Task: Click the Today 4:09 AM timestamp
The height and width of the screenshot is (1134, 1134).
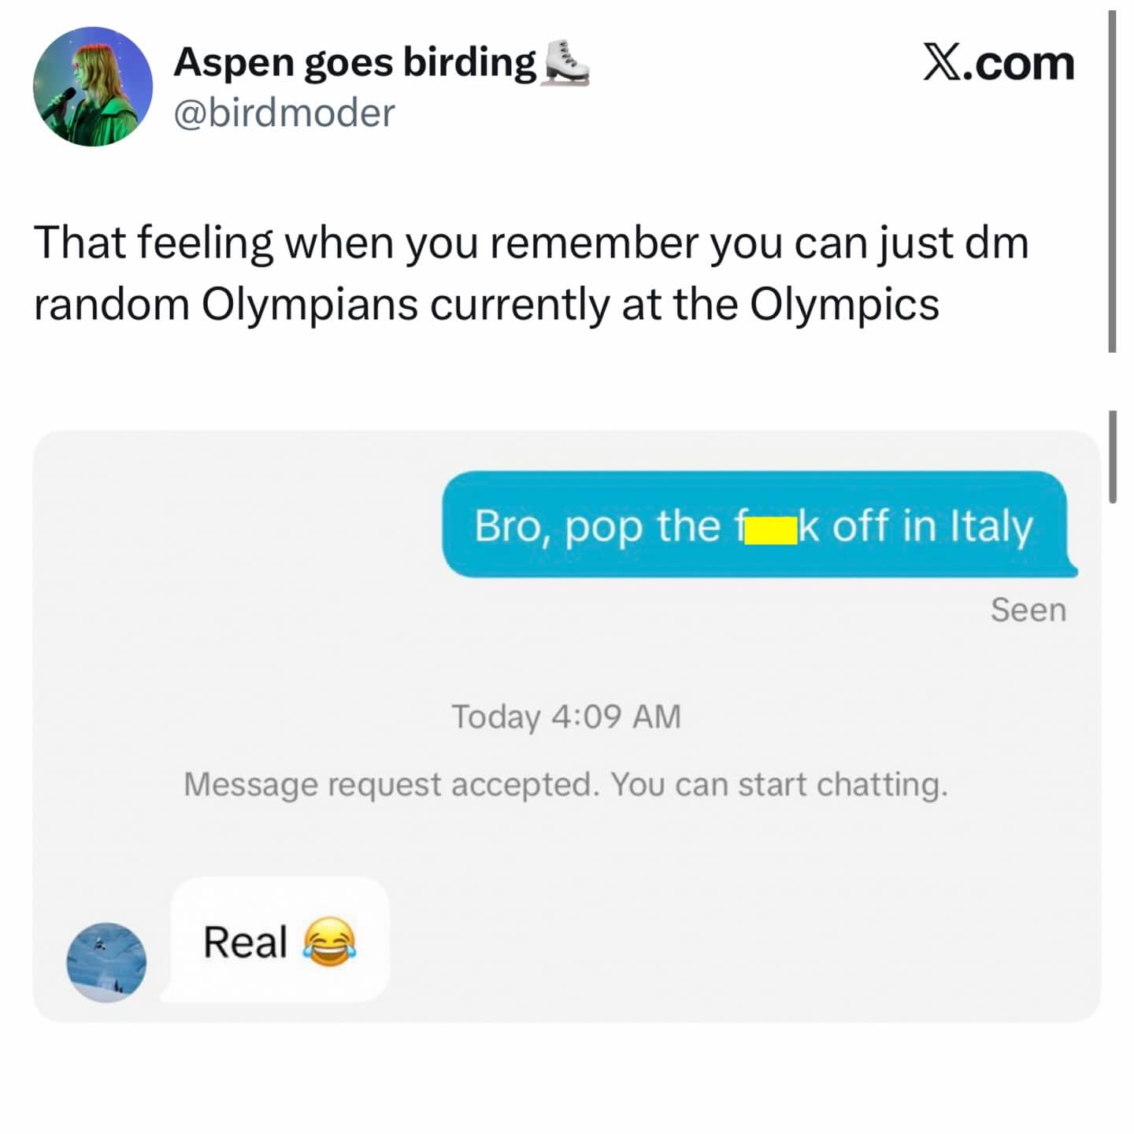Action: pyautogui.click(x=566, y=717)
